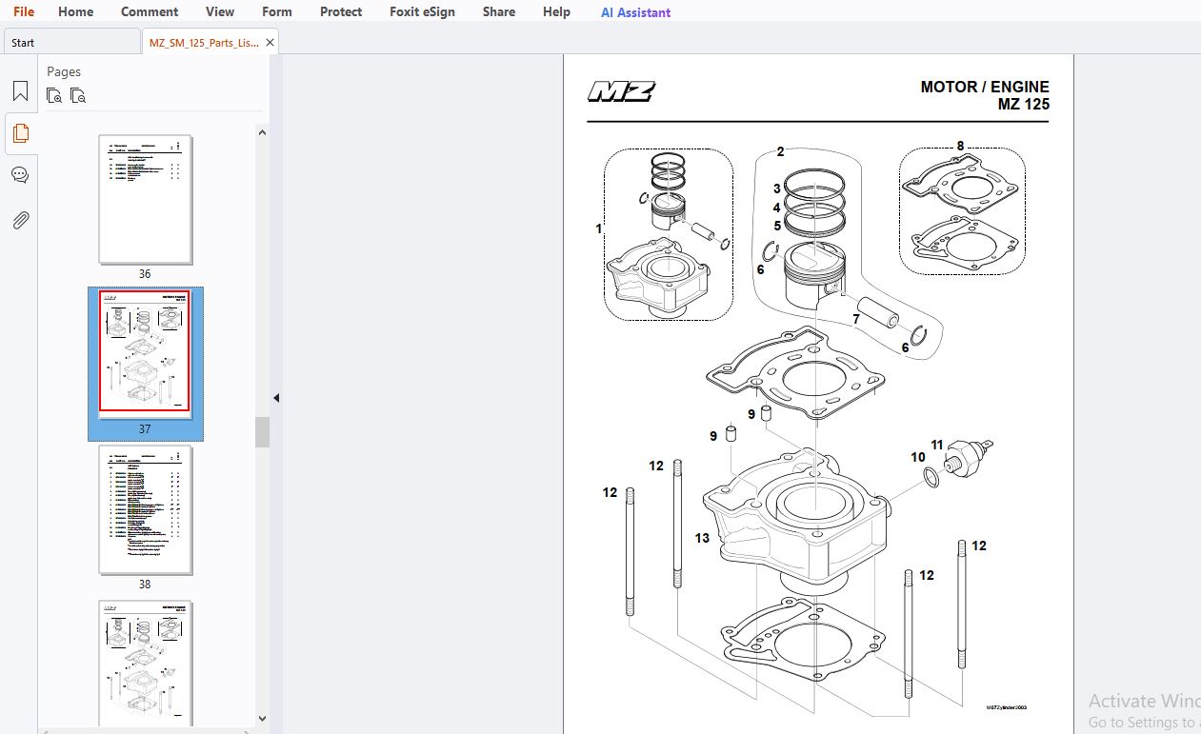Open the AI Assistant tab

(635, 12)
